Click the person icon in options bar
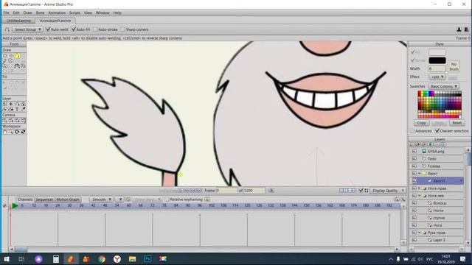The height and width of the screenshot is (265, 472). click(459, 29)
